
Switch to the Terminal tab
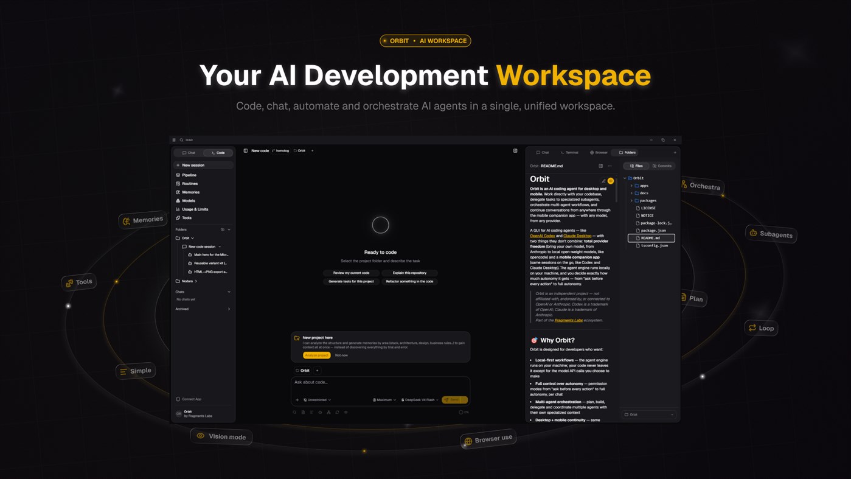coord(569,153)
